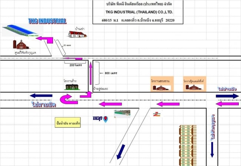The height and width of the screenshot is (166, 241).
Task: Select the red barn icon below the factory
Action: tap(21, 44)
